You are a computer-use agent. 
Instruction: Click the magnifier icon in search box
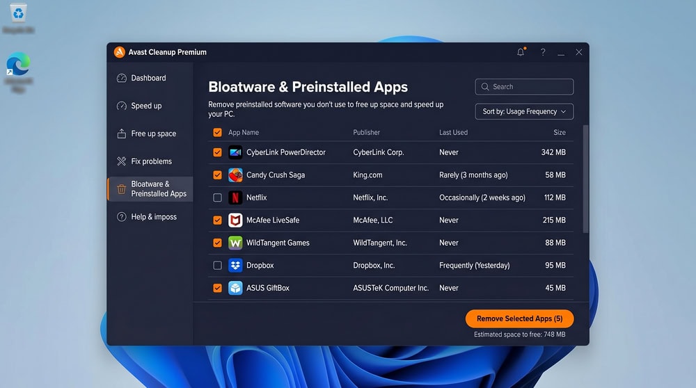pyautogui.click(x=485, y=87)
